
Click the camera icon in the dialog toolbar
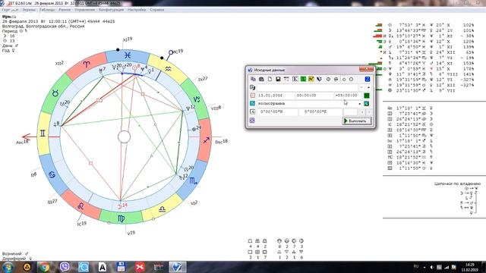click(x=261, y=79)
